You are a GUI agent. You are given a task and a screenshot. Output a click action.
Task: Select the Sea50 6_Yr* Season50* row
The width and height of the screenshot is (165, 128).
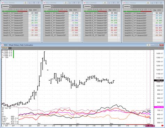56,25
